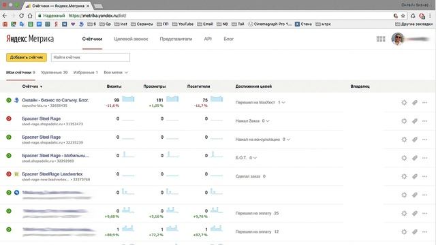Go to browser home page
Screen dimensions: 436x245
pyautogui.click(x=30, y=16)
